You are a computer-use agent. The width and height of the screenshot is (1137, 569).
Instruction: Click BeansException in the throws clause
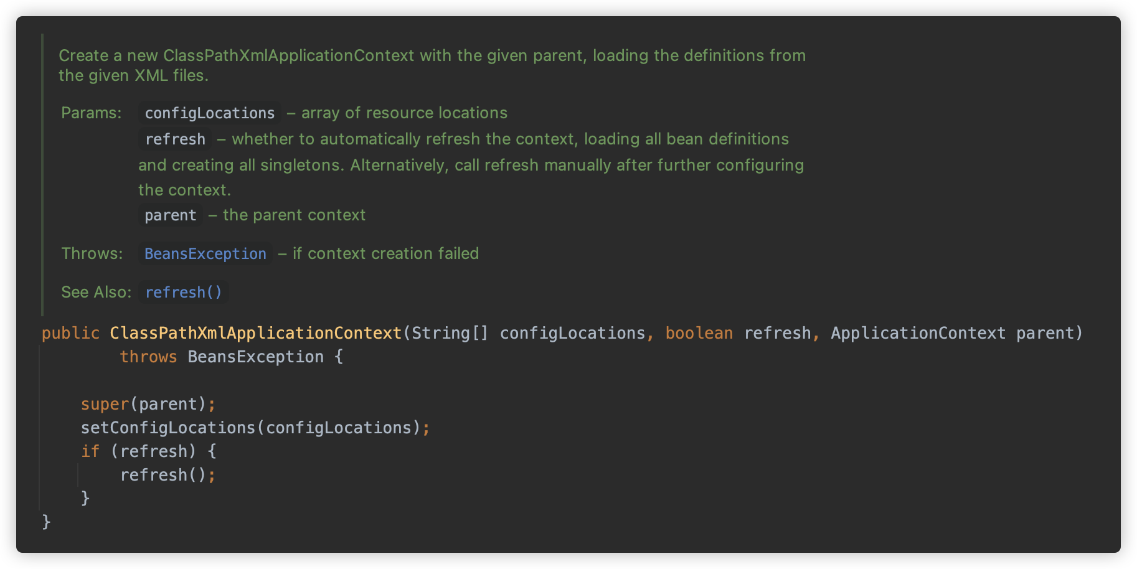pyautogui.click(x=255, y=357)
